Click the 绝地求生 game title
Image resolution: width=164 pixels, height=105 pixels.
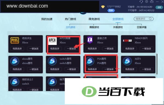coord(27,38)
